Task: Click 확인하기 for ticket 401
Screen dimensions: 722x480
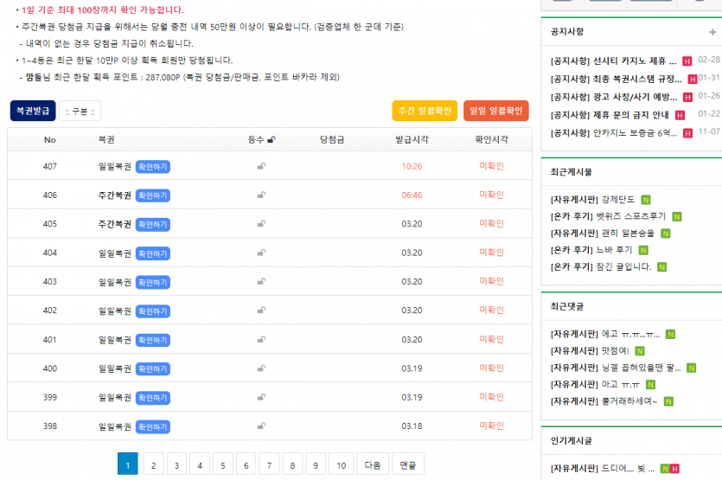Action: [153, 341]
